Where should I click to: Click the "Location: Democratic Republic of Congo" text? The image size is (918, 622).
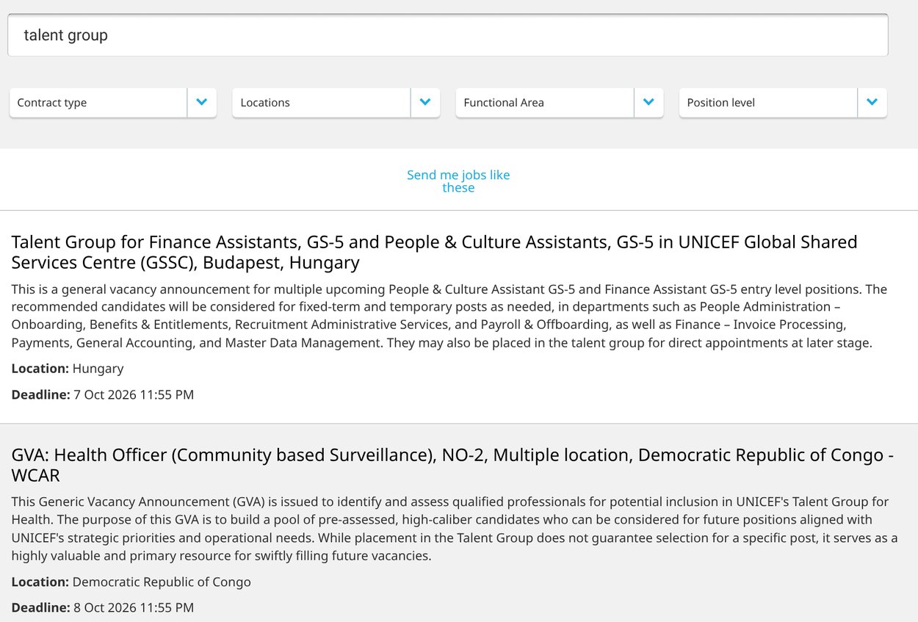tap(131, 582)
